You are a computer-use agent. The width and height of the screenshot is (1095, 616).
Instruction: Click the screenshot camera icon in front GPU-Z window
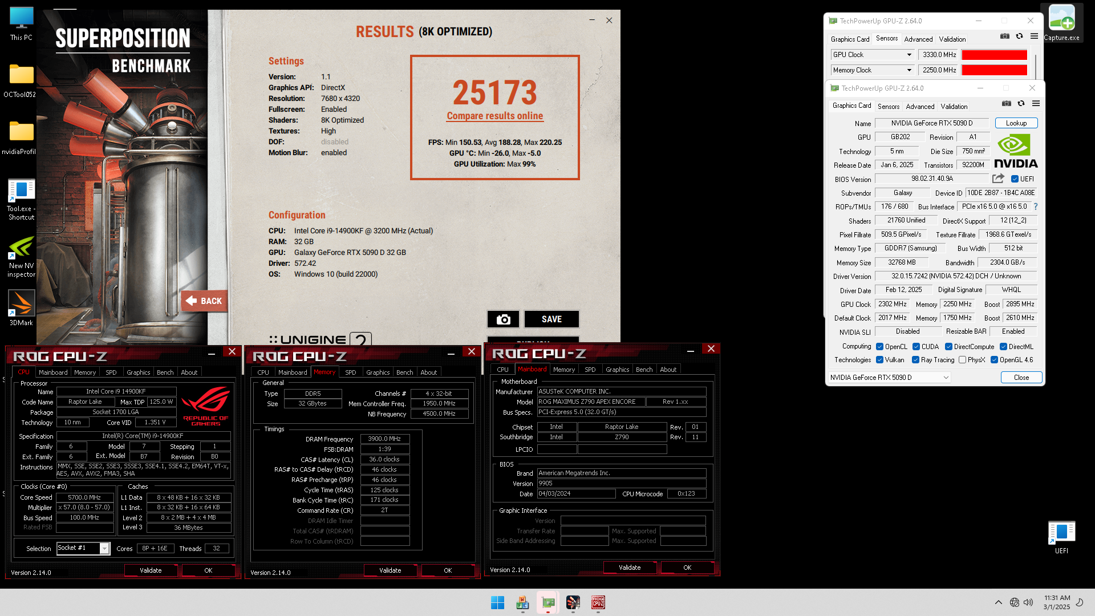point(1007,104)
